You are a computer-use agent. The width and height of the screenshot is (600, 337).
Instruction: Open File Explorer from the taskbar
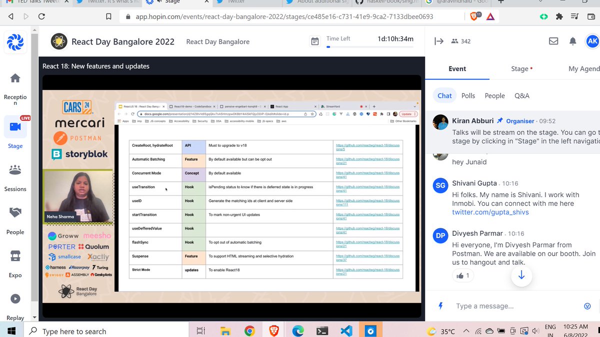(x=225, y=331)
